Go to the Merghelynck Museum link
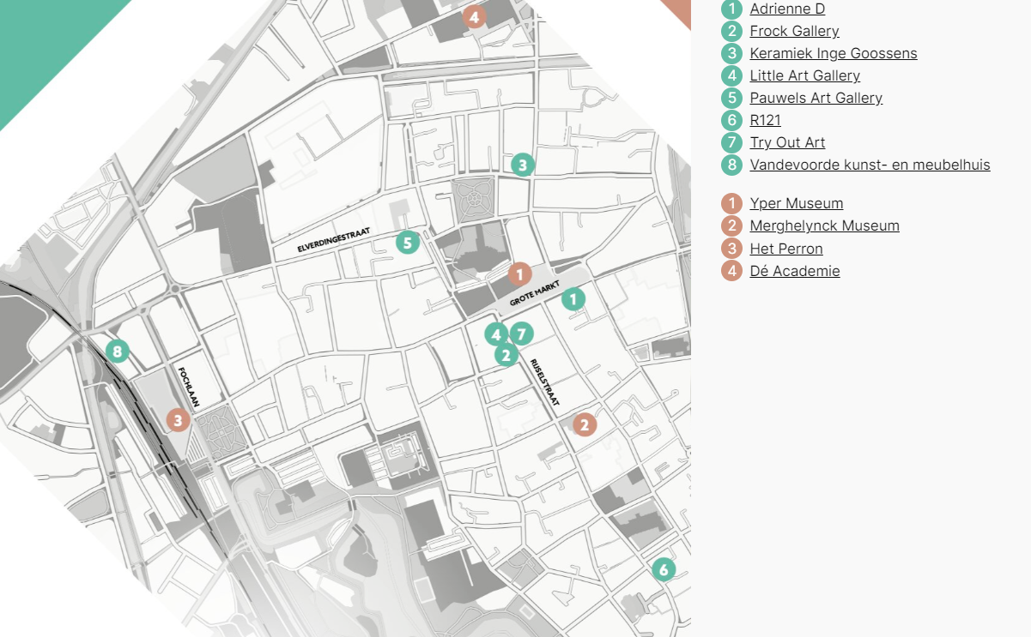Viewport: 1031px width, 637px height. click(824, 225)
